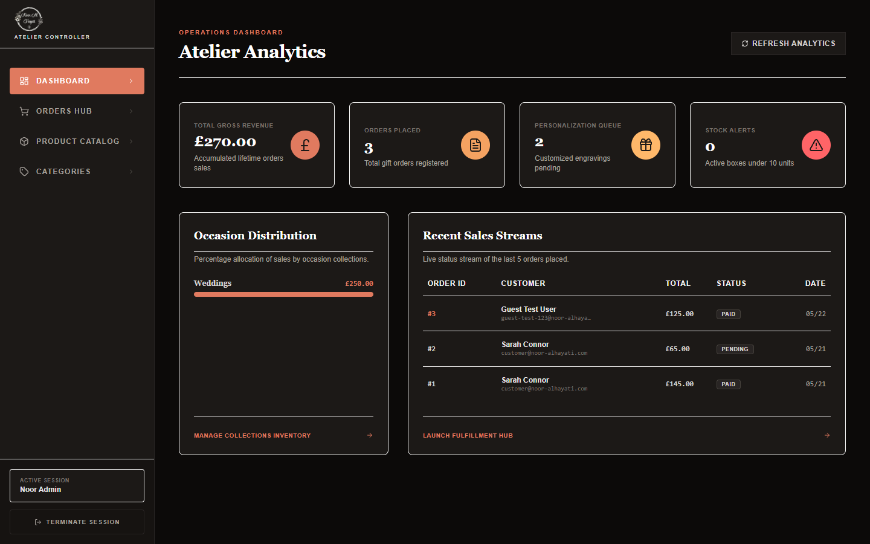The width and height of the screenshot is (870, 544).
Task: Click the Personalization Queue gift icon
Action: coord(646,145)
